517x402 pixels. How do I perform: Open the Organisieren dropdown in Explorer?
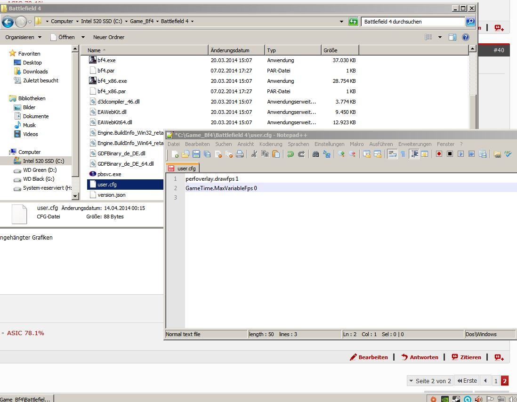[24, 37]
